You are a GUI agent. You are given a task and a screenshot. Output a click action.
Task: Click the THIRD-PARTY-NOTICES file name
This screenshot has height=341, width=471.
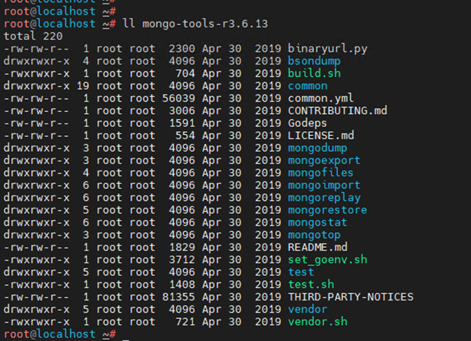pos(350,297)
